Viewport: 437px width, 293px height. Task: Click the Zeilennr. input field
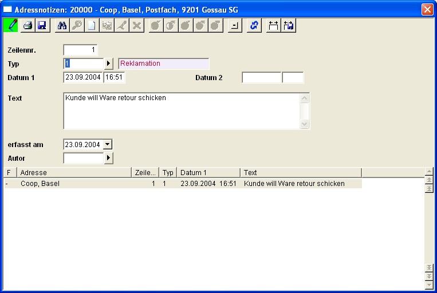tap(80, 50)
